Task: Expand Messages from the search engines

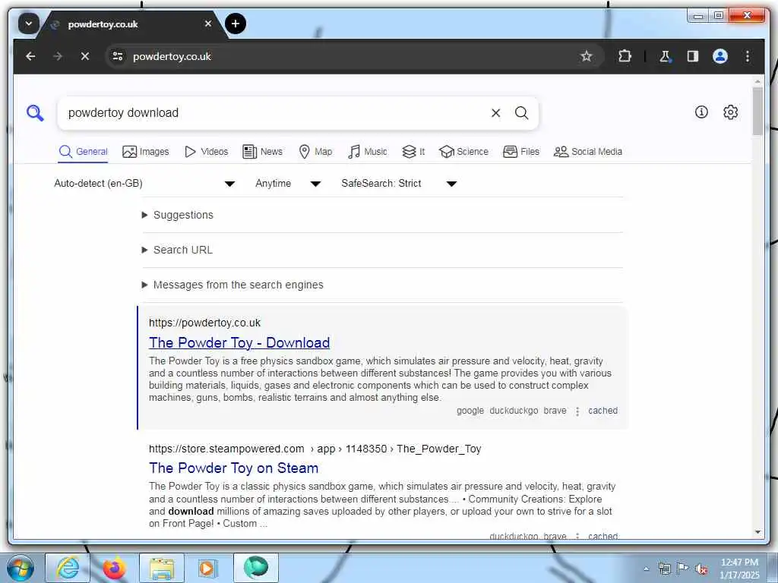Action: click(232, 285)
